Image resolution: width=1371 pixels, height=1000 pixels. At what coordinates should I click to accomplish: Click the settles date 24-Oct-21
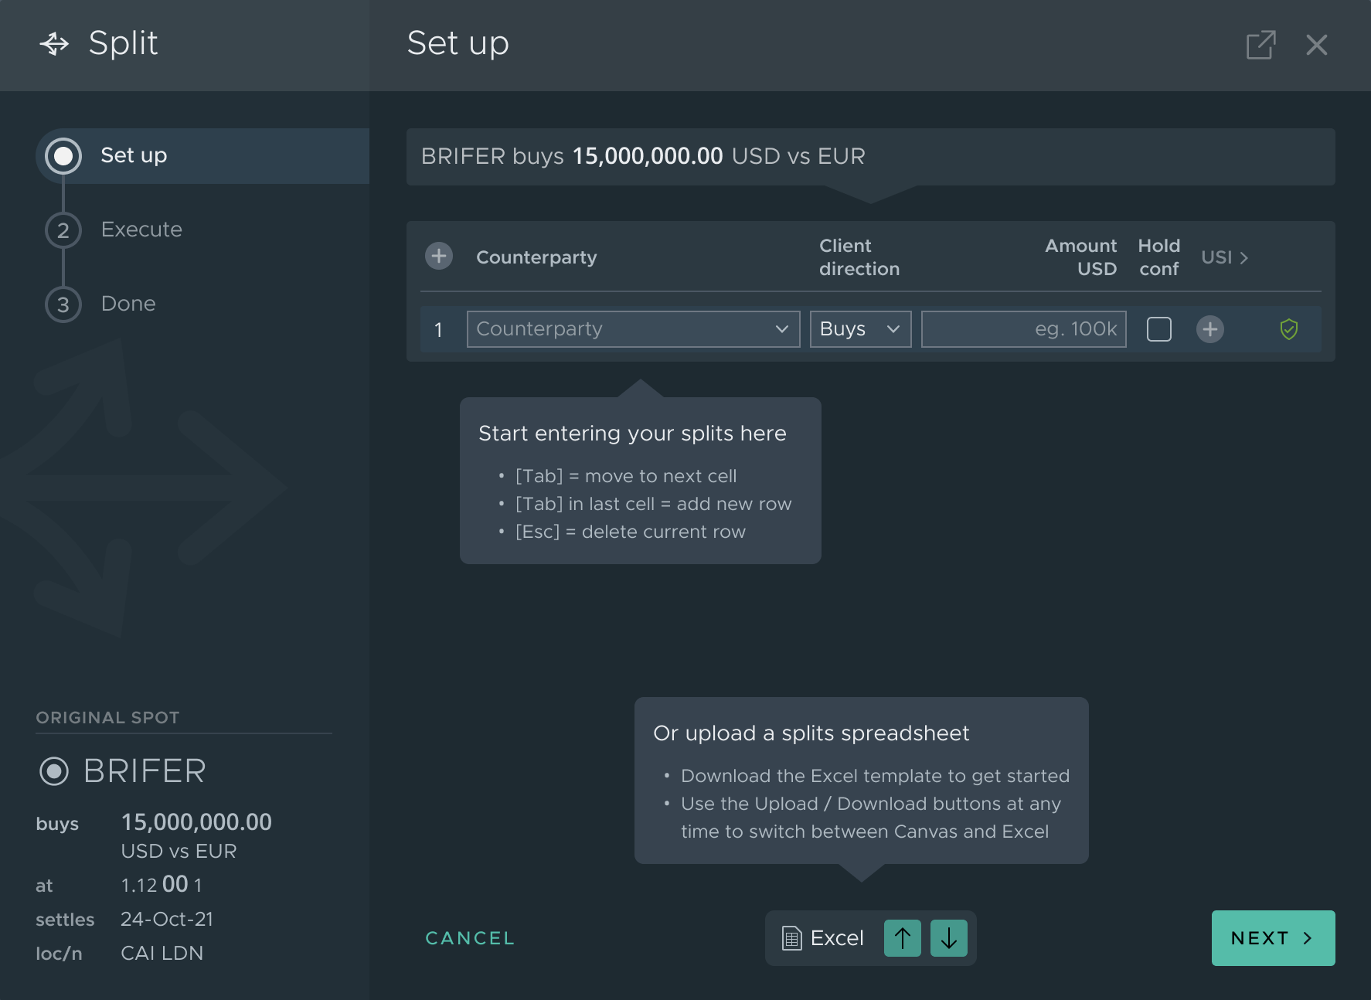click(x=167, y=919)
